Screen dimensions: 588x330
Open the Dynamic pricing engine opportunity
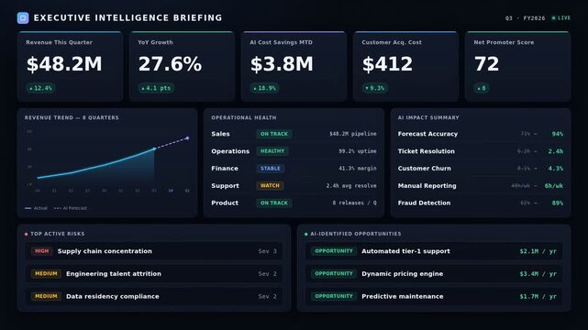434,274
